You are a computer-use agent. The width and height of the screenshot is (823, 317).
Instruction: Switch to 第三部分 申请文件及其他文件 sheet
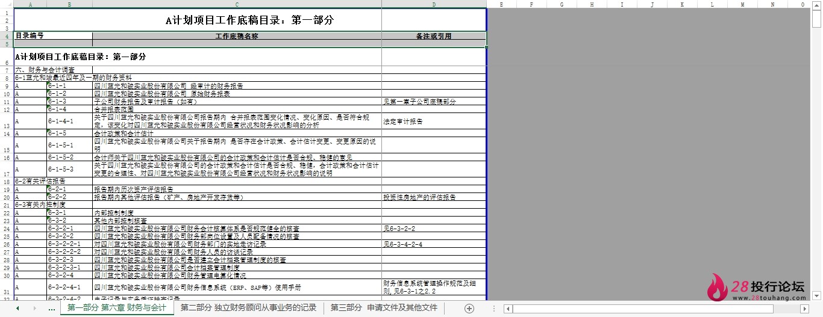(384, 308)
